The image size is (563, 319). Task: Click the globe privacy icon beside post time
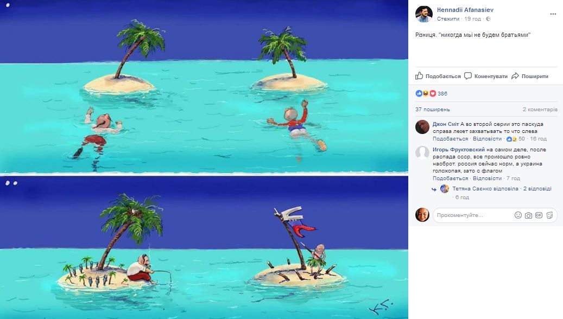[488, 18]
